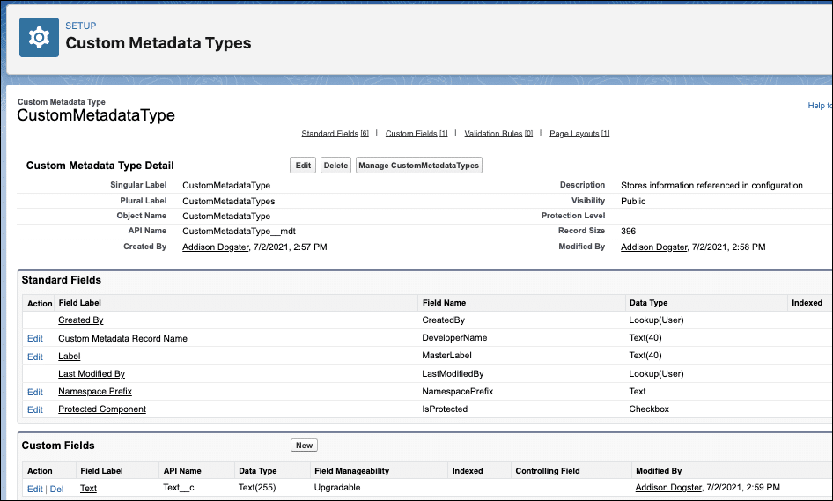Viewport: 833px width, 501px height.
Task: Open the Text custom field label link
Action: pyautogui.click(x=88, y=489)
